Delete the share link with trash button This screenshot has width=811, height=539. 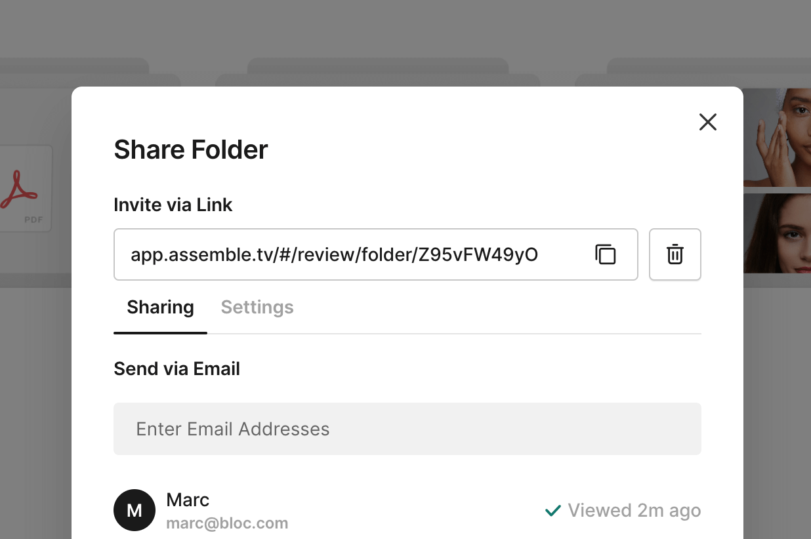[x=675, y=254]
